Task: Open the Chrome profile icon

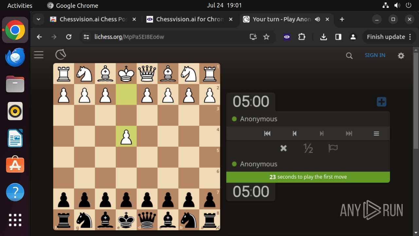Action: [353, 37]
